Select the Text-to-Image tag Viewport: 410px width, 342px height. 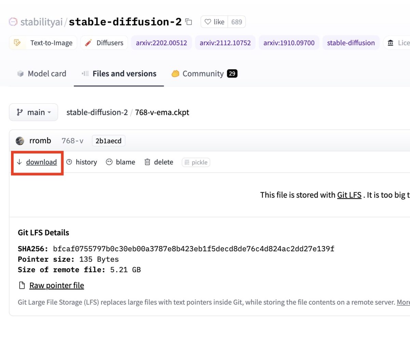click(43, 43)
